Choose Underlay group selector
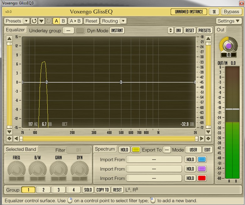 (68, 31)
